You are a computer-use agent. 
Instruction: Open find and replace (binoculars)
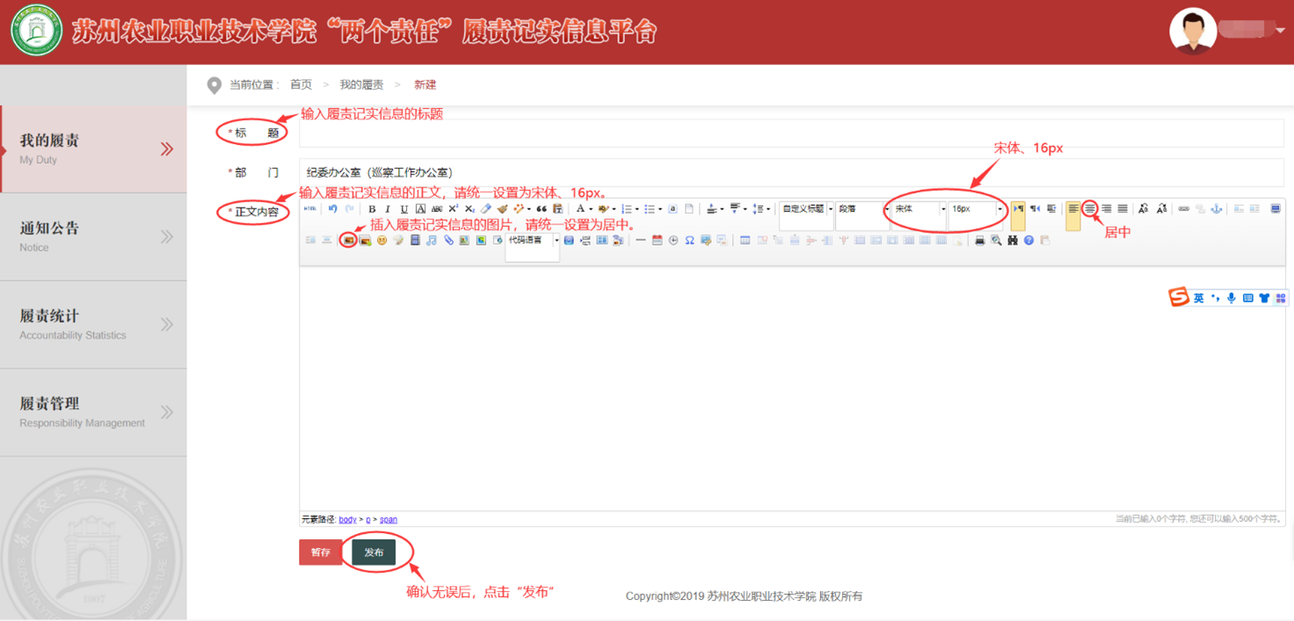click(1013, 240)
